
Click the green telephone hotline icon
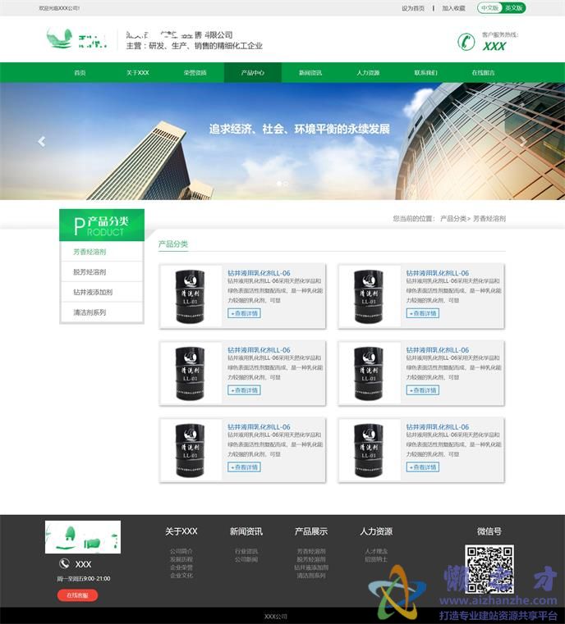tap(466, 41)
